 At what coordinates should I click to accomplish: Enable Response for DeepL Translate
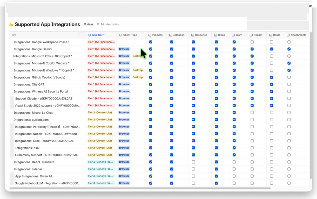pyautogui.click(x=193, y=162)
